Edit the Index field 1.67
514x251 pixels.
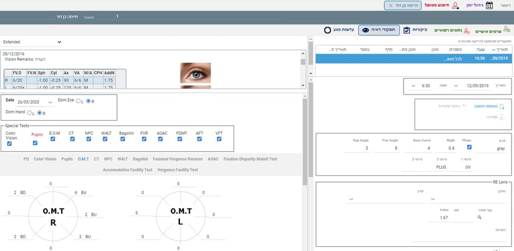(x=439, y=217)
